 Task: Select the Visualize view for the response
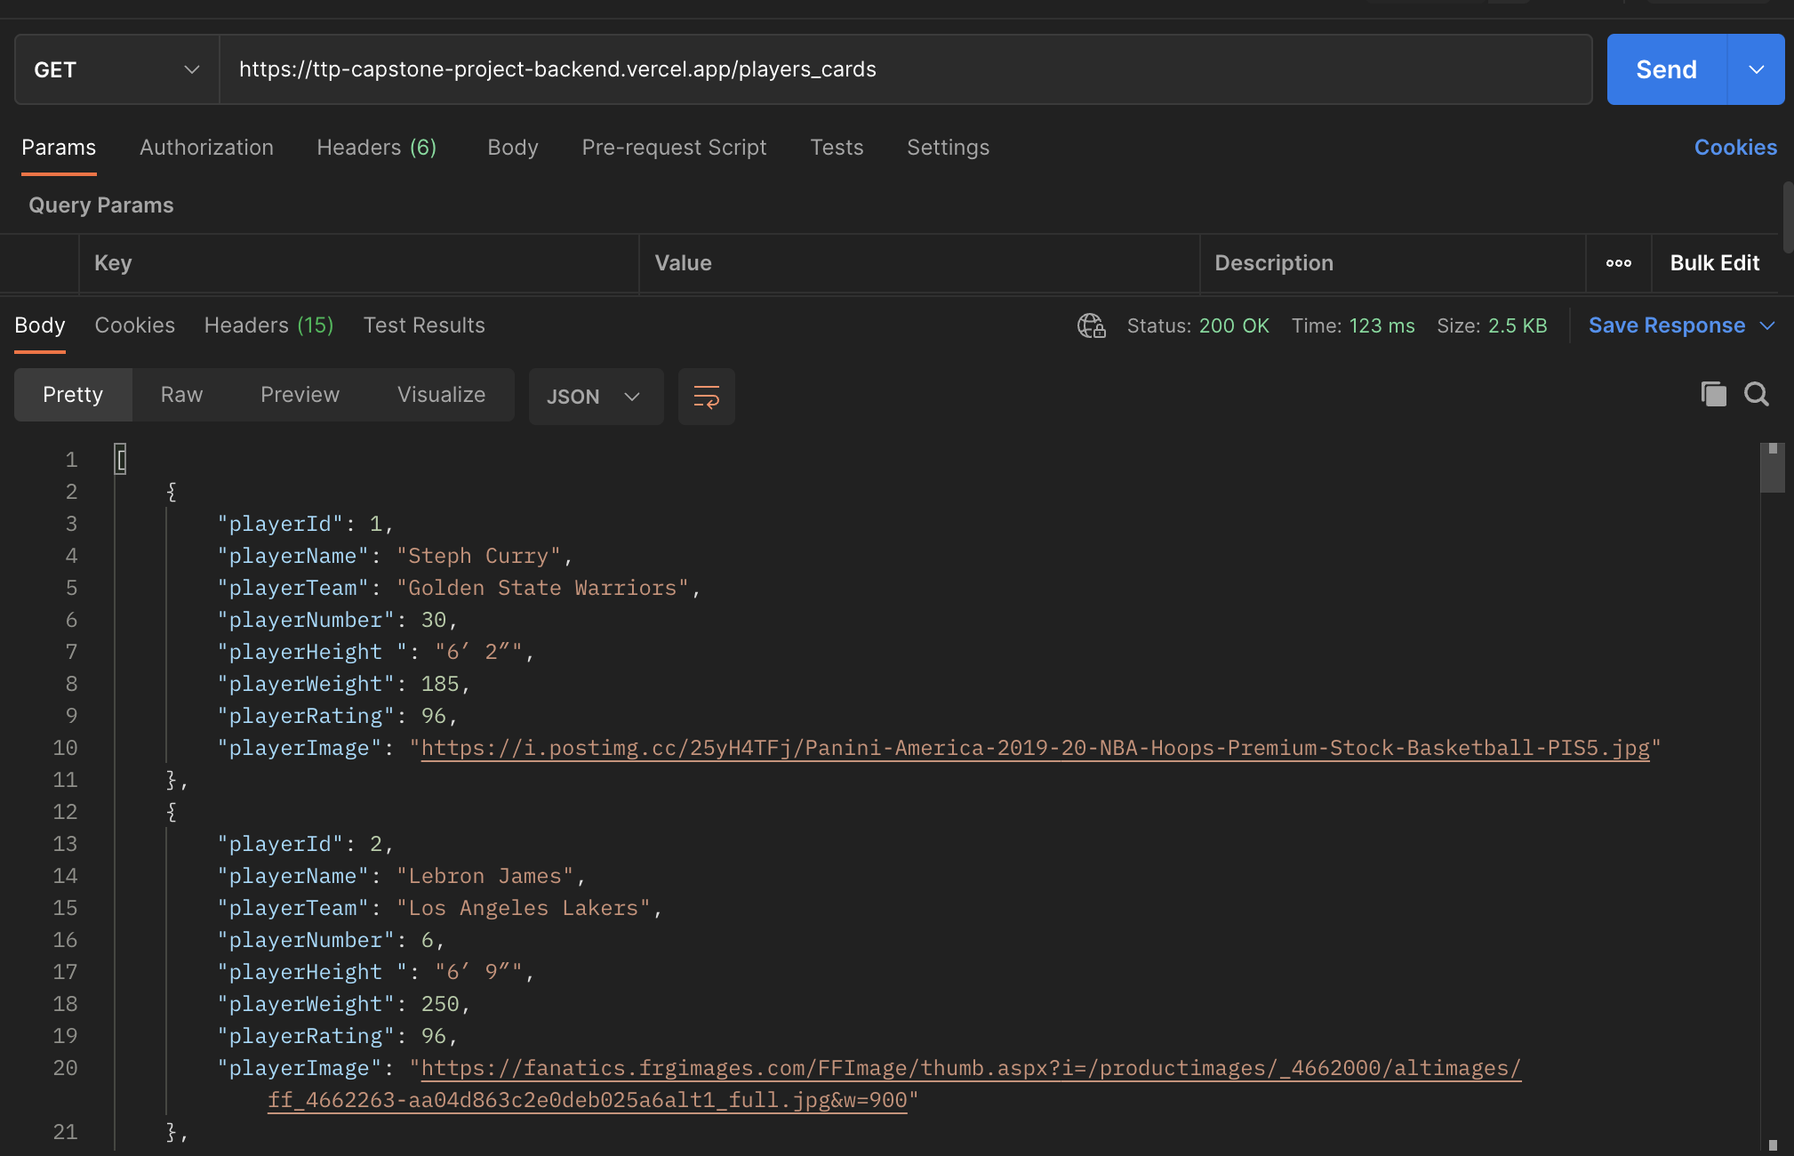[x=440, y=395]
